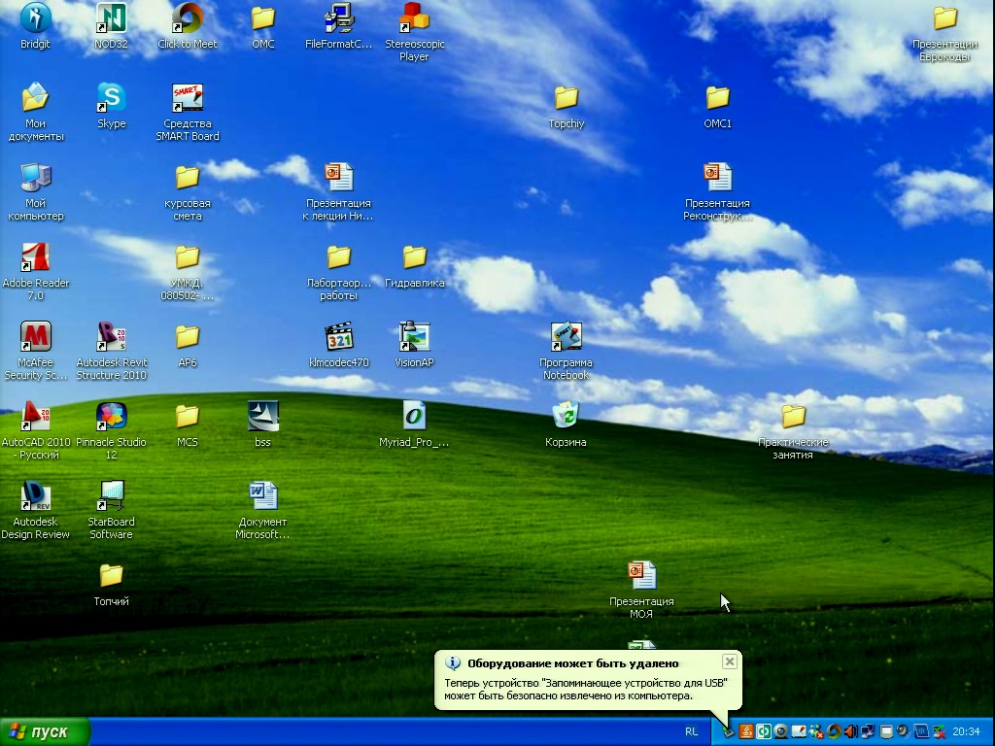Select the AutoCAD 2010 - Русский shortcut
The image size is (995, 746).
(x=36, y=430)
